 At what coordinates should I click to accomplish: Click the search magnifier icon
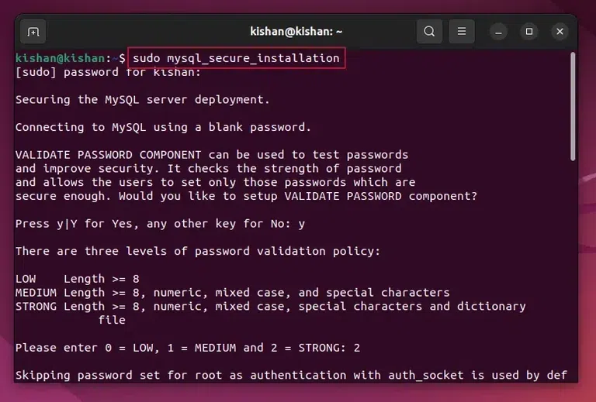429,32
